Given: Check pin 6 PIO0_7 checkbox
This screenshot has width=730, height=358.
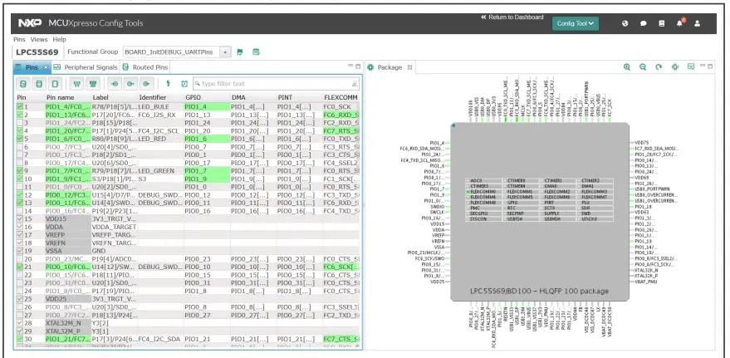Looking at the screenshot, I should tap(20, 147).
